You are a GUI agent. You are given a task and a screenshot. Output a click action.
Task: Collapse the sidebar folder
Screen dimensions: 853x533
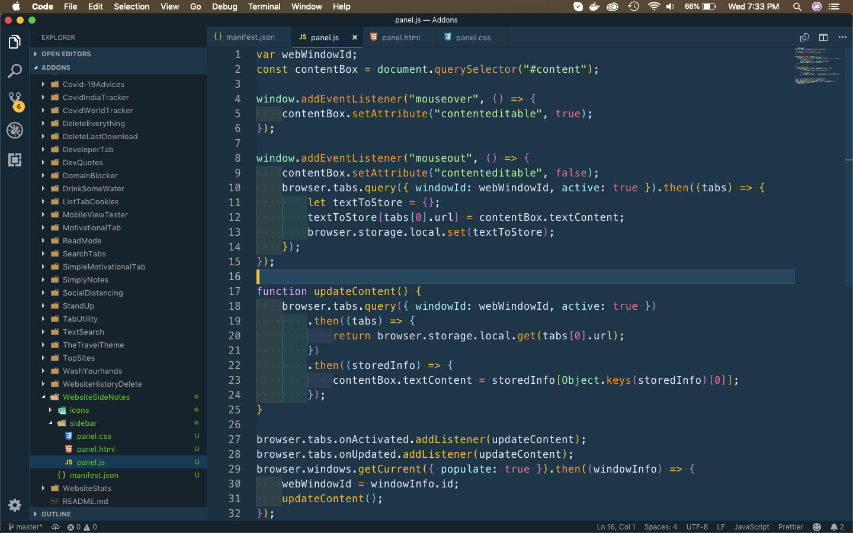118,423
